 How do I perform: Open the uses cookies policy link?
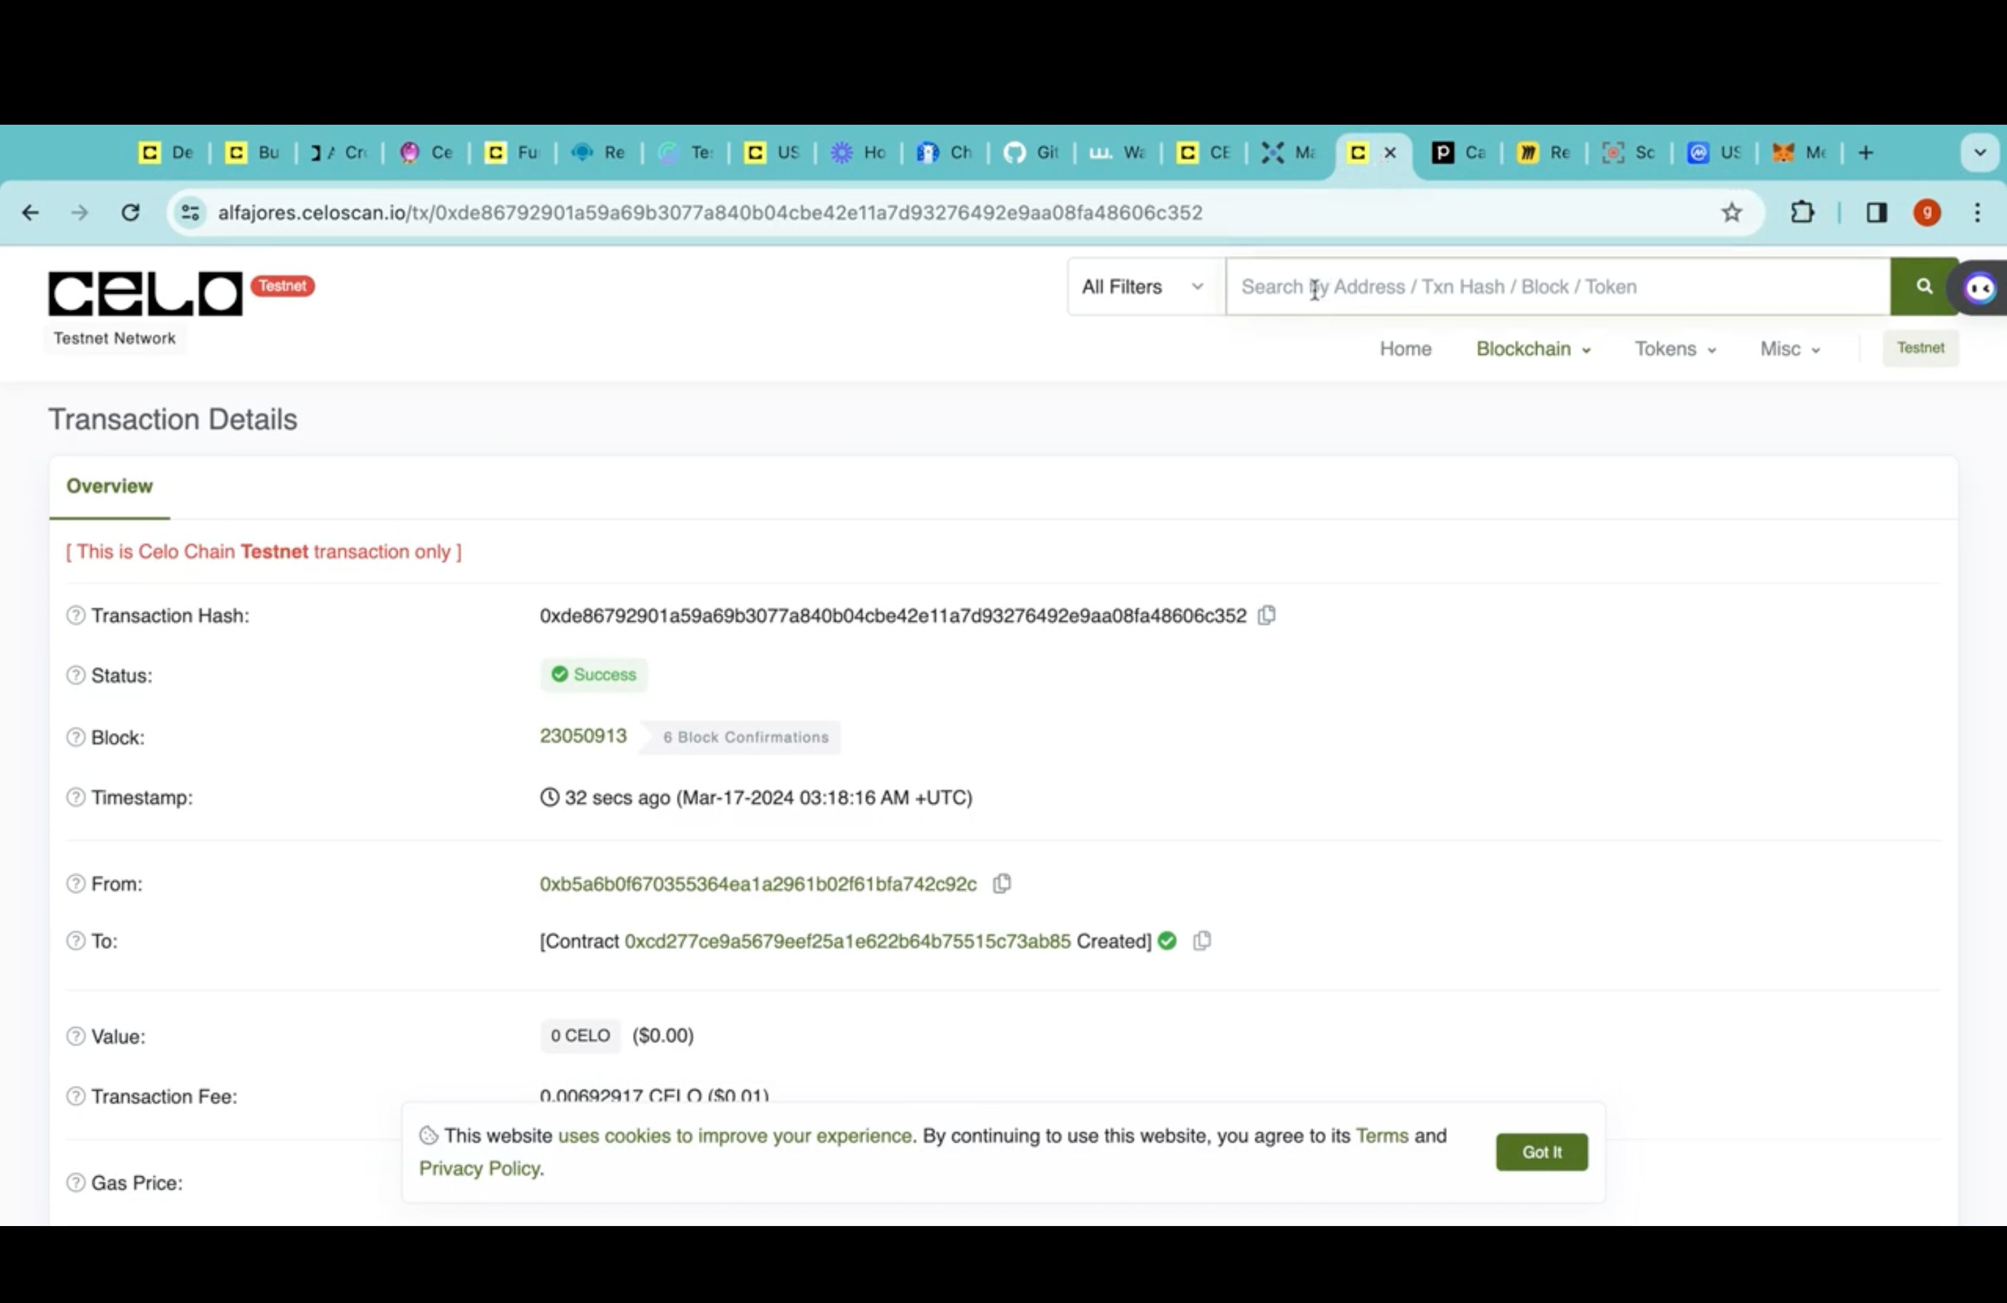tap(735, 1135)
